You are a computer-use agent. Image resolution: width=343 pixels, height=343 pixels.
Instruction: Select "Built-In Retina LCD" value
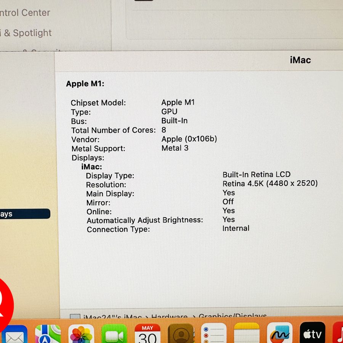pos(256,174)
